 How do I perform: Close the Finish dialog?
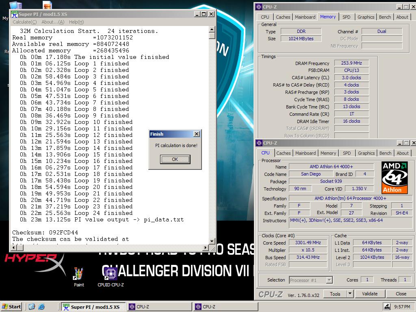coord(197,134)
